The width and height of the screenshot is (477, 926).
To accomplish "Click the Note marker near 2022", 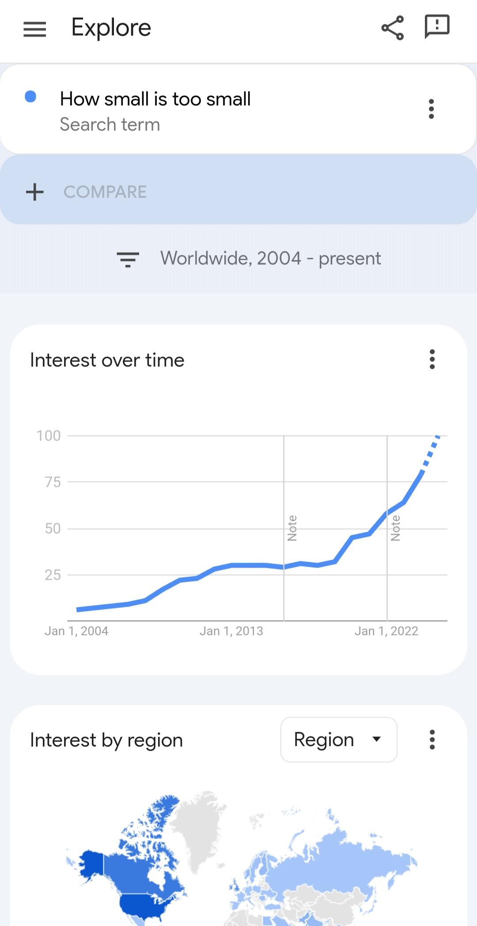I will coord(395,528).
